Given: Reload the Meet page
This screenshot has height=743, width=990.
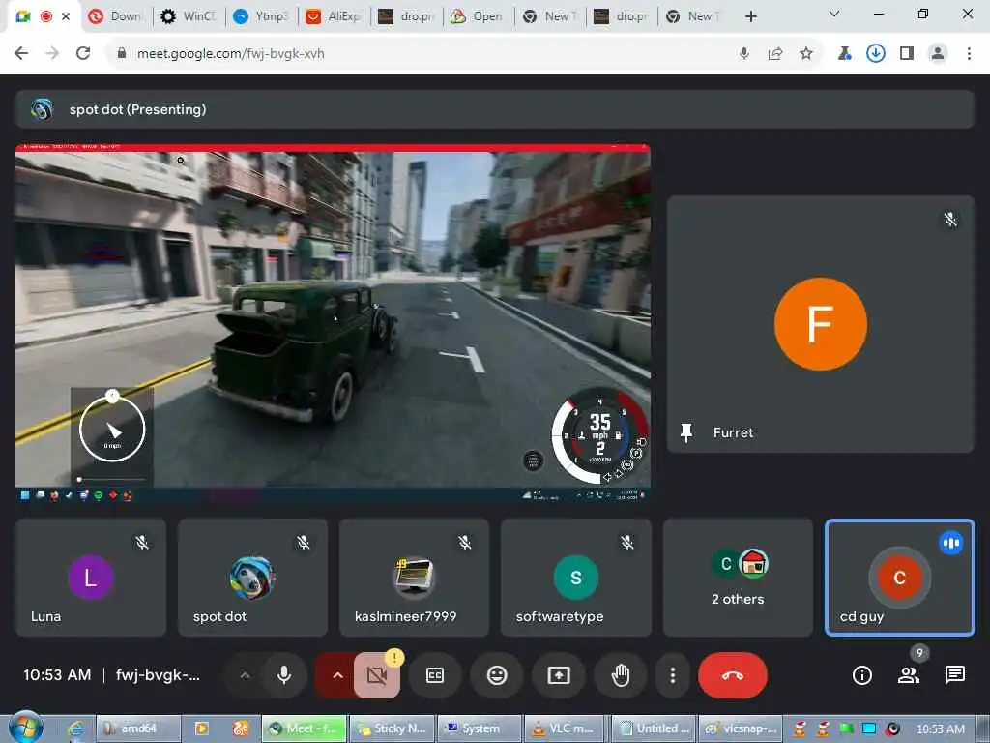Looking at the screenshot, I should pos(83,54).
